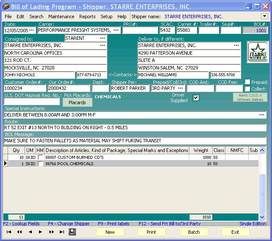Click the grid vertical scrollbar thumb
Image resolution: width=272 pixels, height=241 pixels.
click(262, 193)
